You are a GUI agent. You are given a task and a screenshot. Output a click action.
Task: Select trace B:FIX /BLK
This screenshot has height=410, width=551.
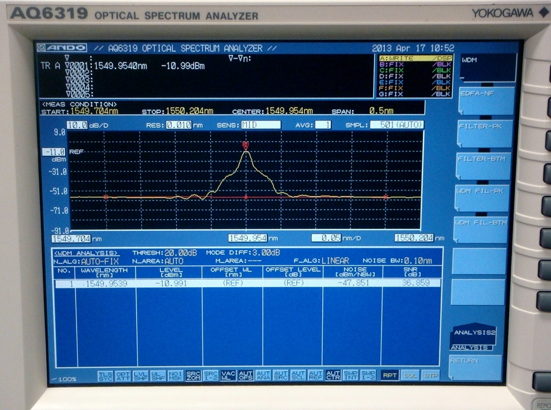415,65
